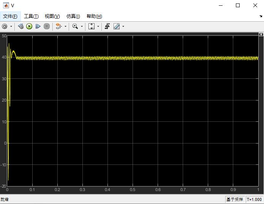Open the 文件(F) menu
The image size is (264, 204).
coord(10,16)
